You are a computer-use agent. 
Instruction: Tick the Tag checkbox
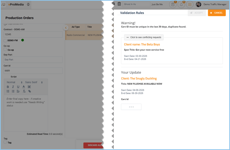[x=5, y=142]
